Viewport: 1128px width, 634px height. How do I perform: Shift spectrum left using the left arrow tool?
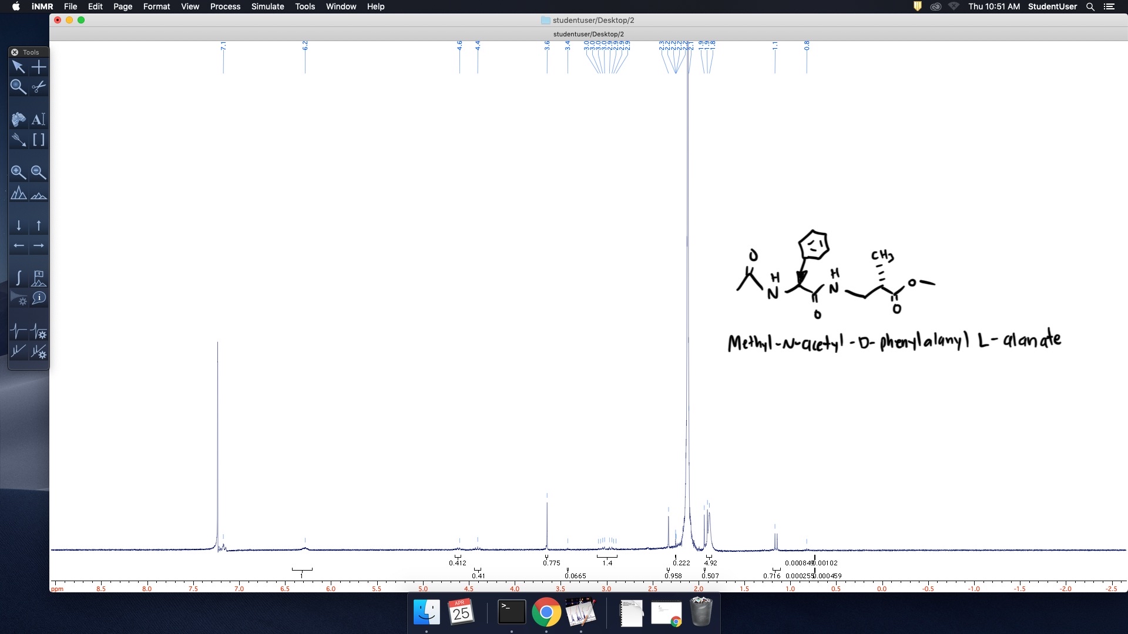[19, 246]
